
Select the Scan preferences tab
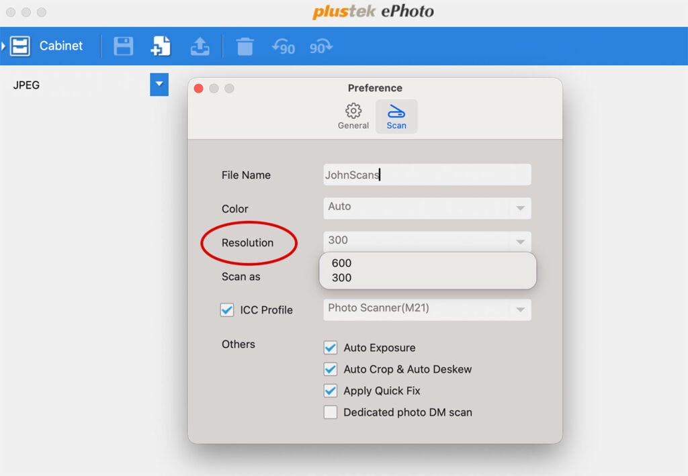[x=396, y=117]
